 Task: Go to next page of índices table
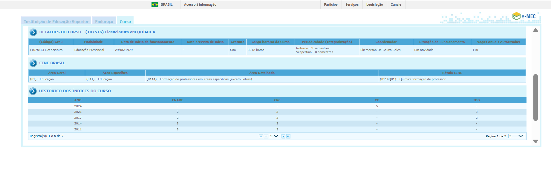[283, 136]
